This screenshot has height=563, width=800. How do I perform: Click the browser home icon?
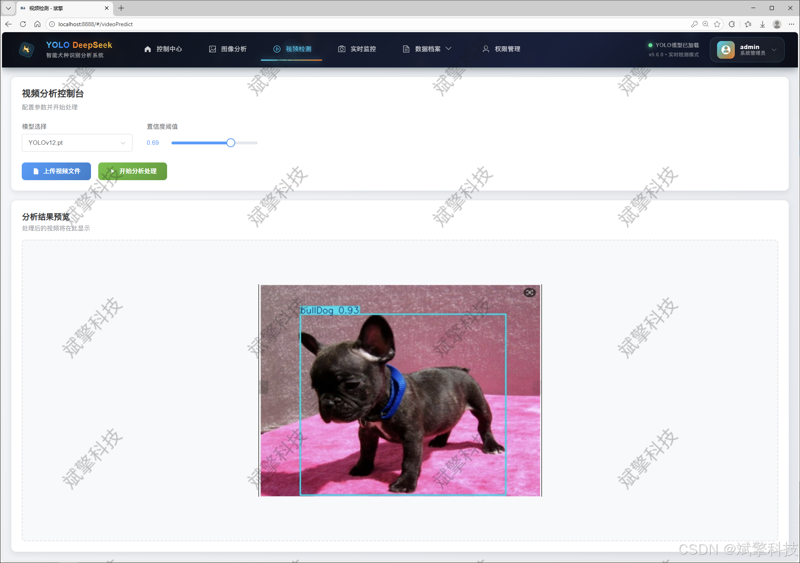(37, 24)
